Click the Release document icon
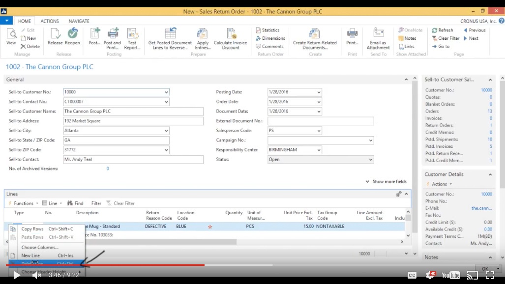This screenshot has height=284, width=505. click(55, 36)
